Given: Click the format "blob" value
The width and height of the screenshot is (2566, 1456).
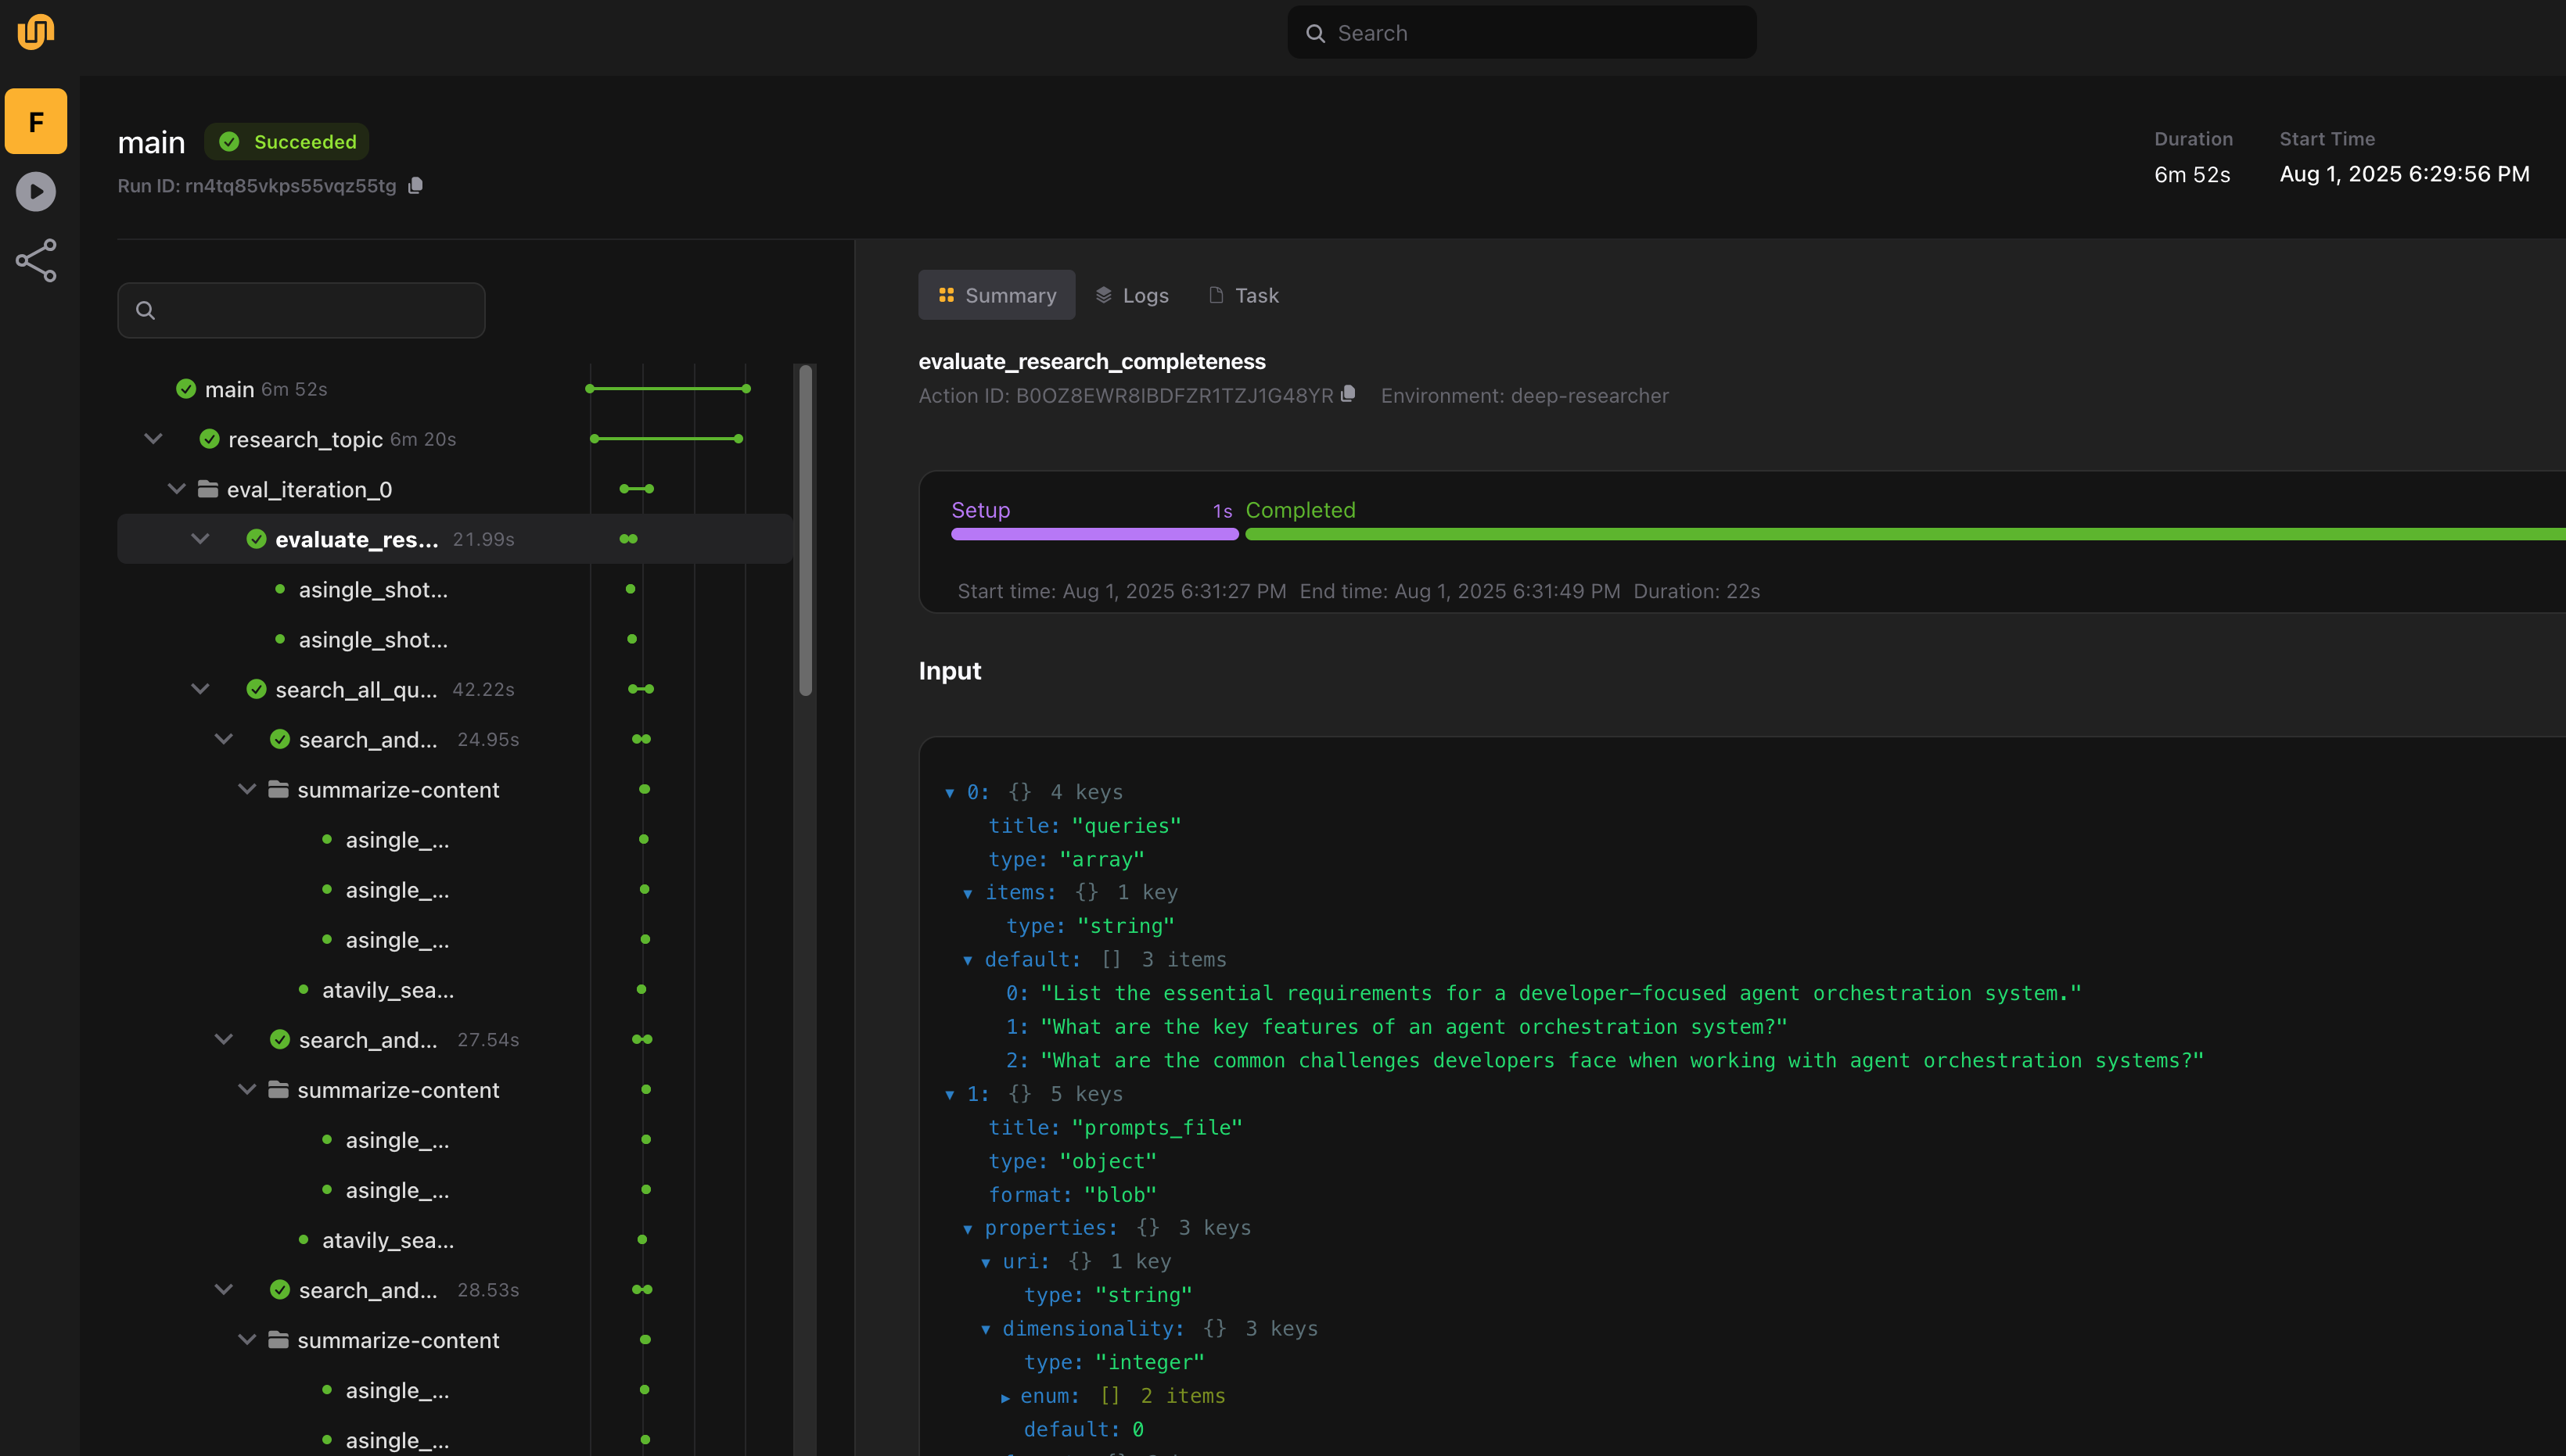Looking at the screenshot, I should 1120,1195.
